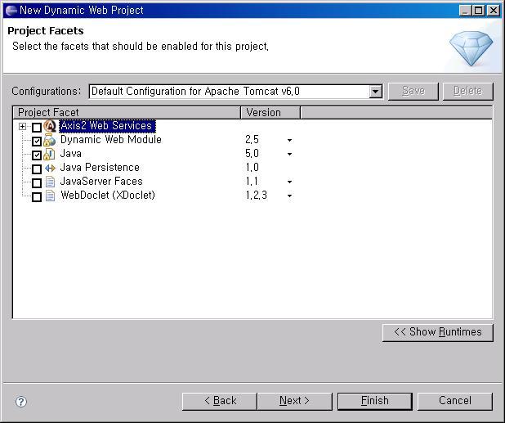The image size is (505, 423).
Task: Enable the Java Persistence facet
Action: pyautogui.click(x=37, y=169)
